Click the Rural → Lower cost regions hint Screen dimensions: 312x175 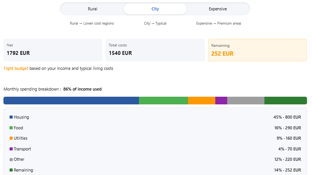point(92,23)
